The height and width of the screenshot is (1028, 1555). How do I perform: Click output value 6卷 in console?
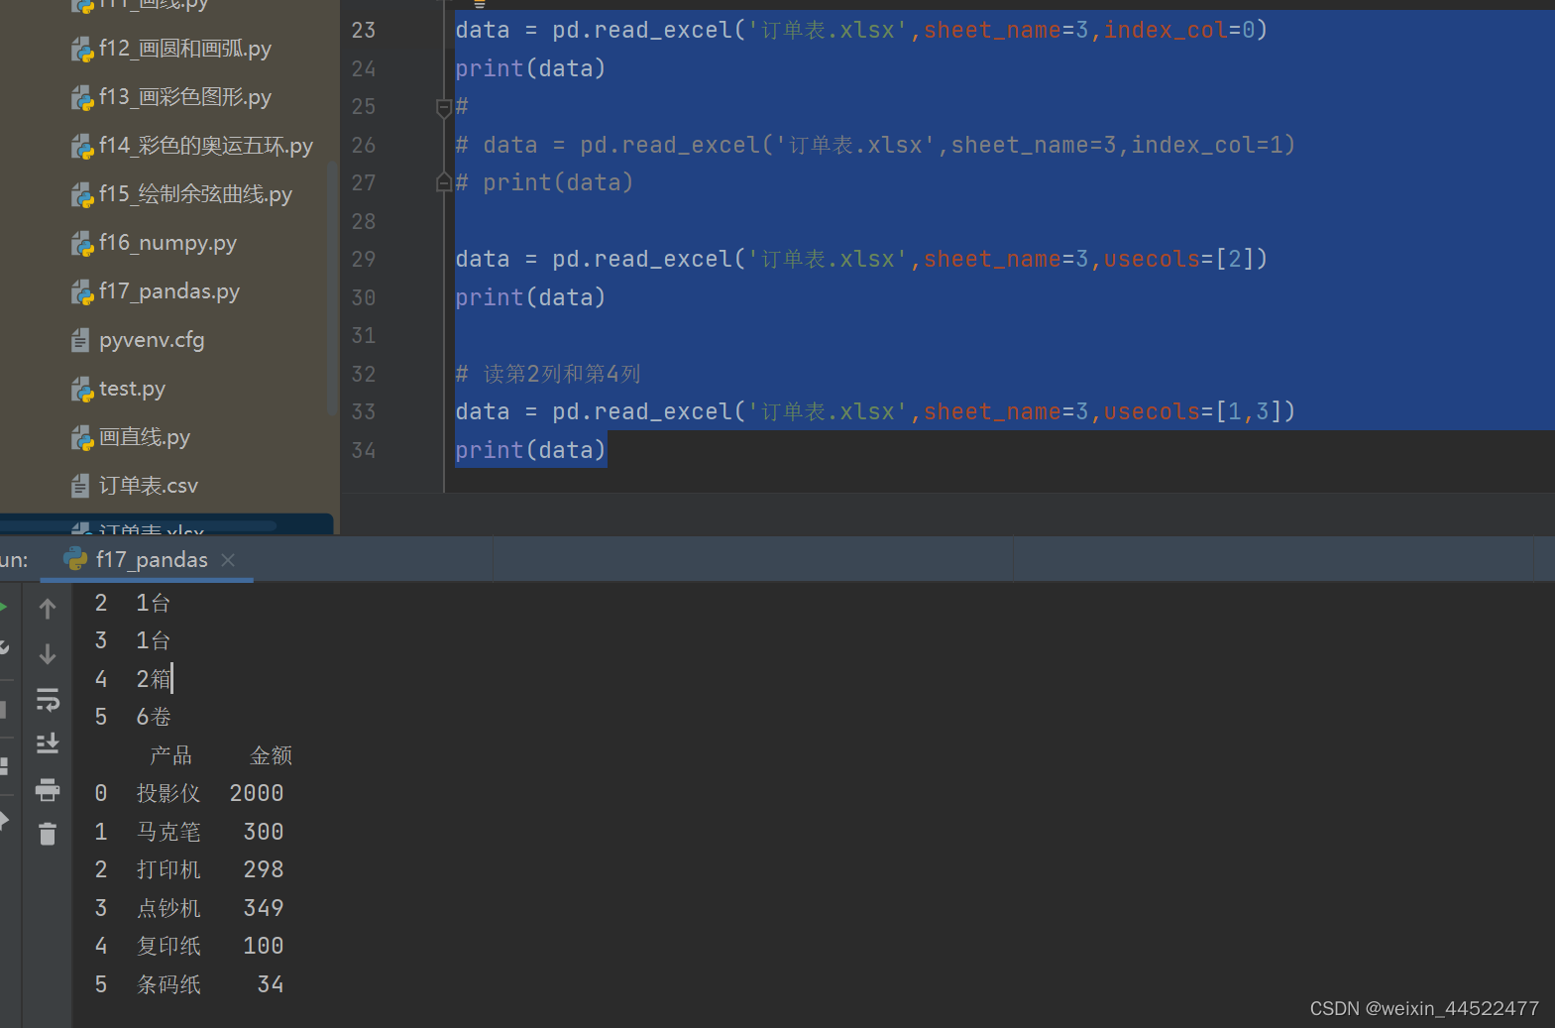(x=154, y=717)
